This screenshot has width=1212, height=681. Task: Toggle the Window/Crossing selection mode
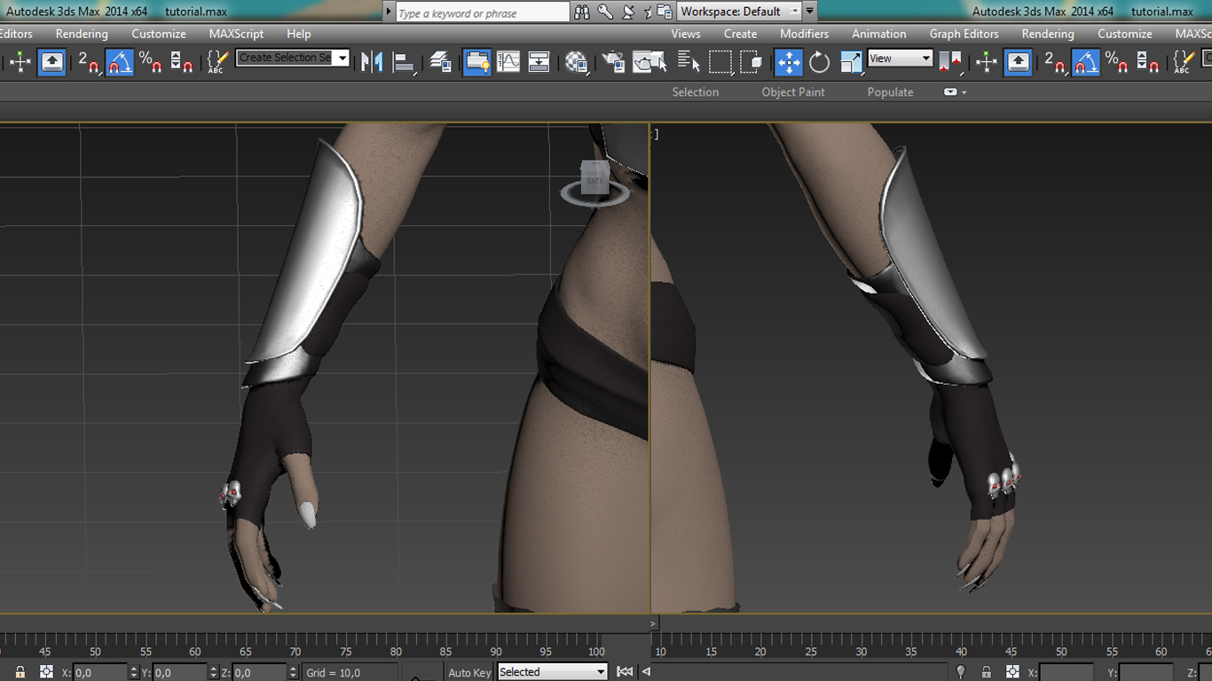tap(751, 62)
